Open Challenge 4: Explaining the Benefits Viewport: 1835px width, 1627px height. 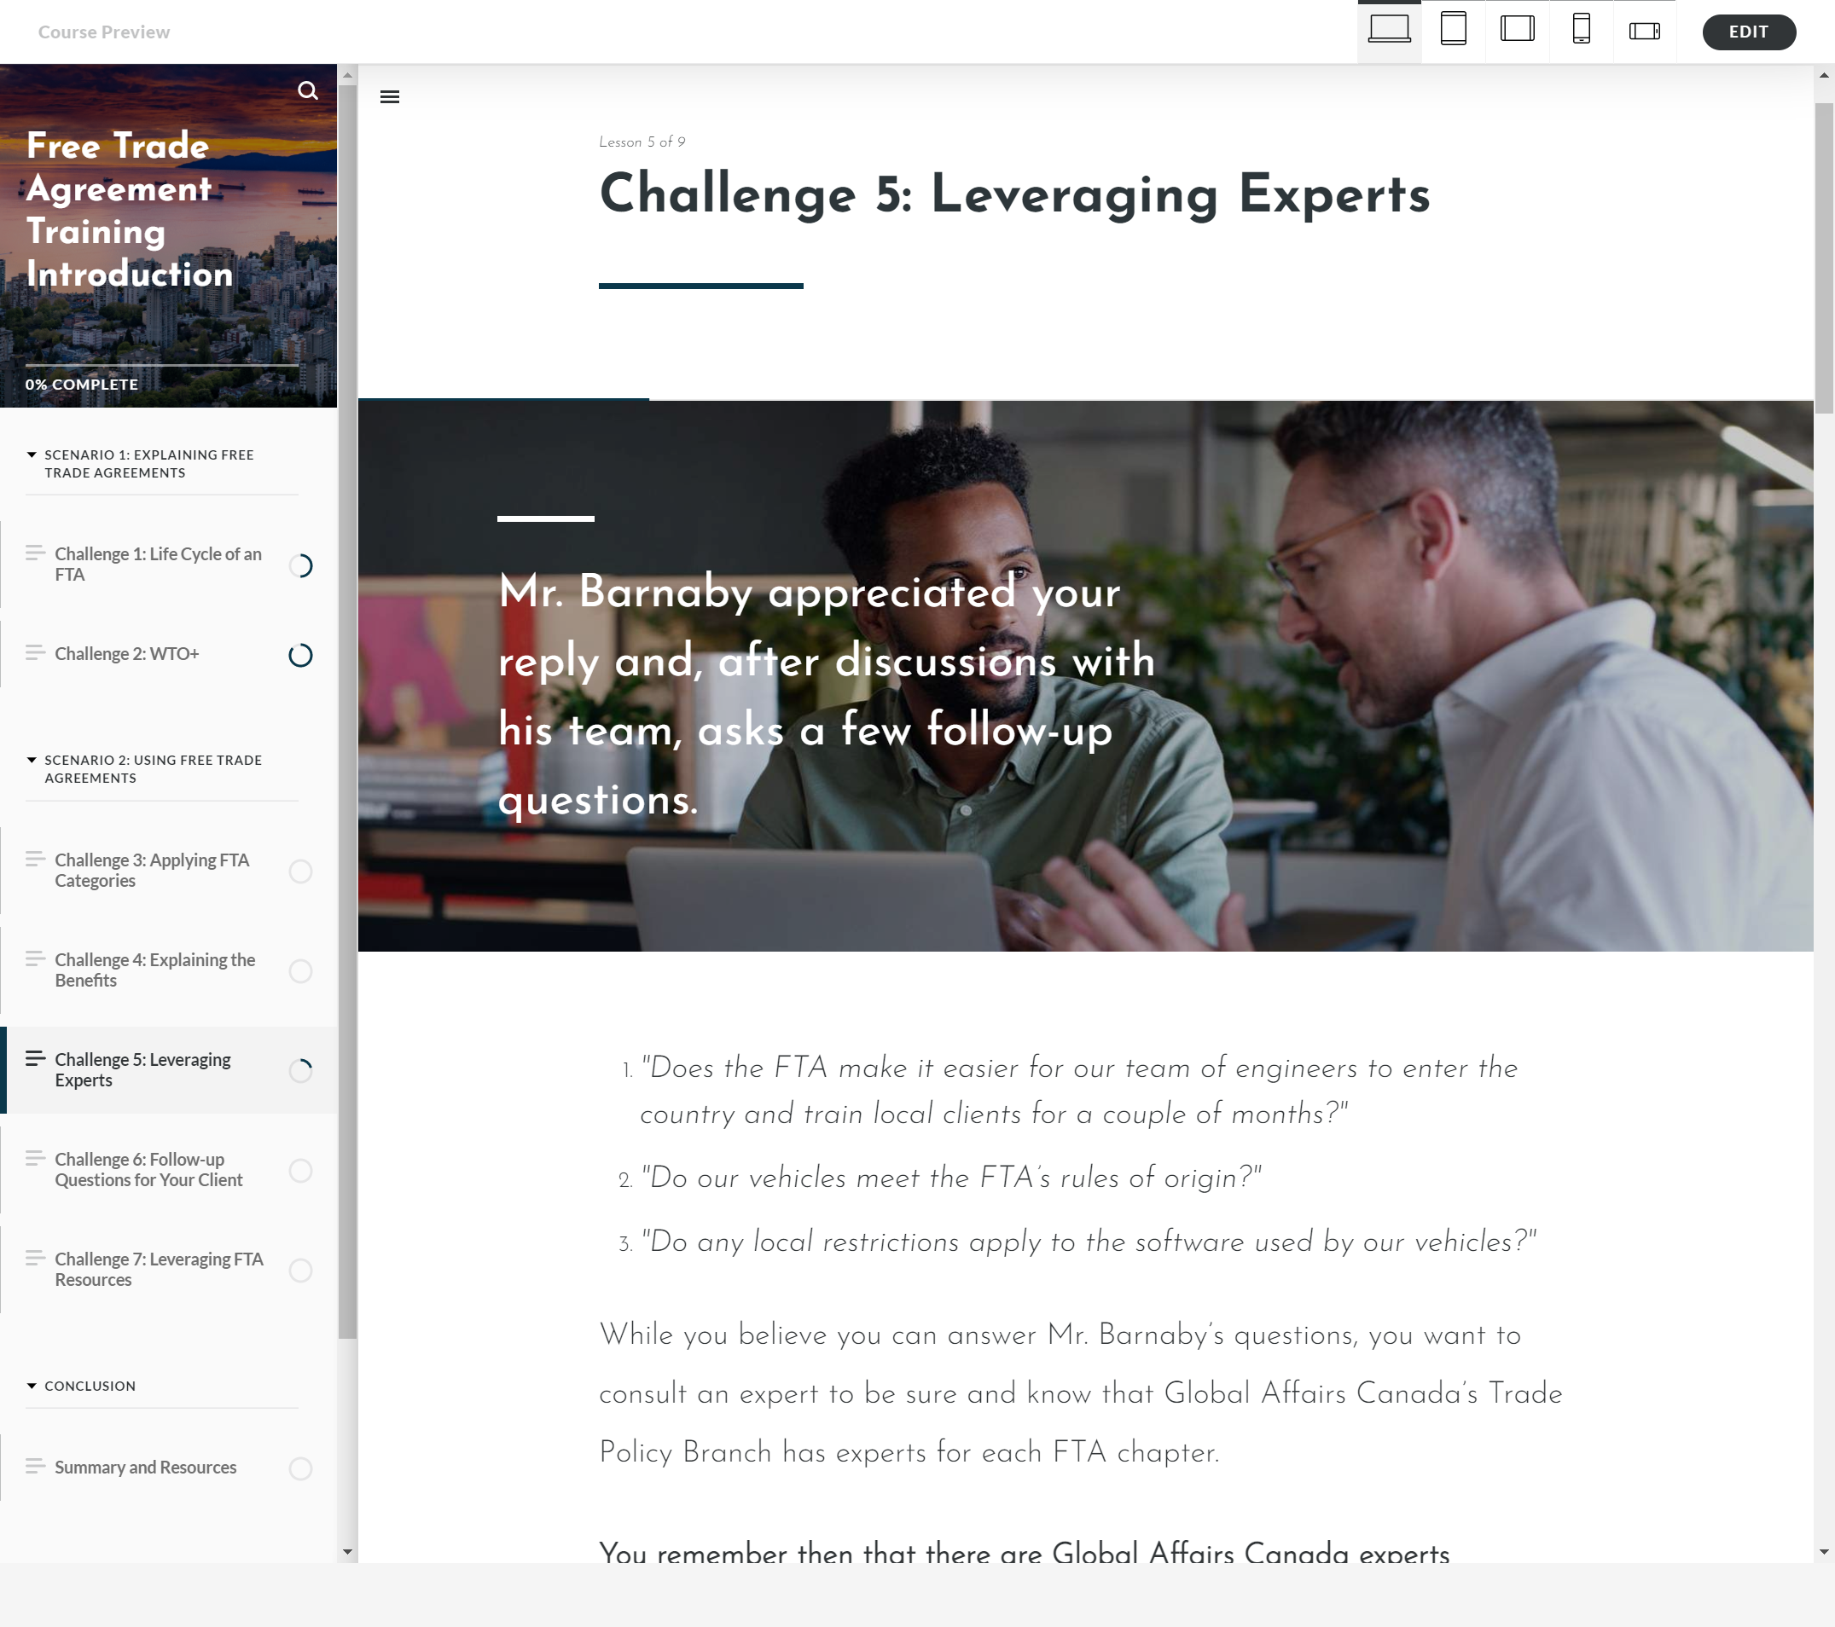click(x=154, y=970)
